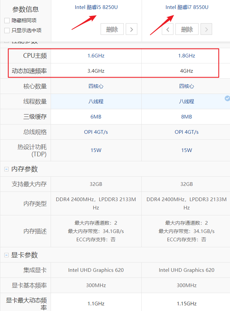Select the 线程数量 row label
The height and width of the screenshot is (311, 230).
coord(35,102)
